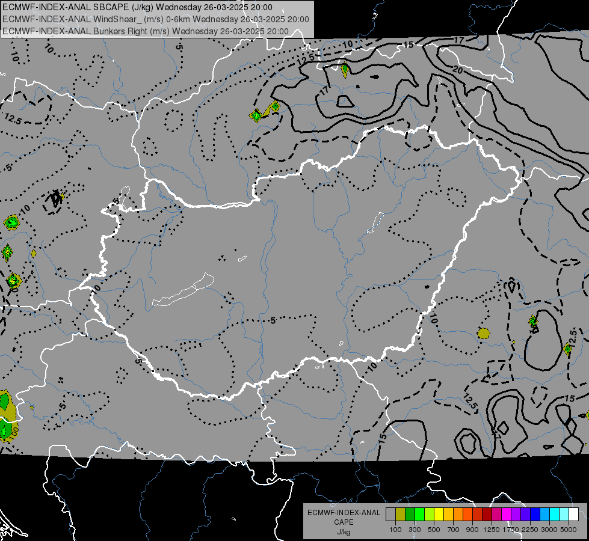
Task: Click the J/kg unit label in legend
Action: (344, 532)
